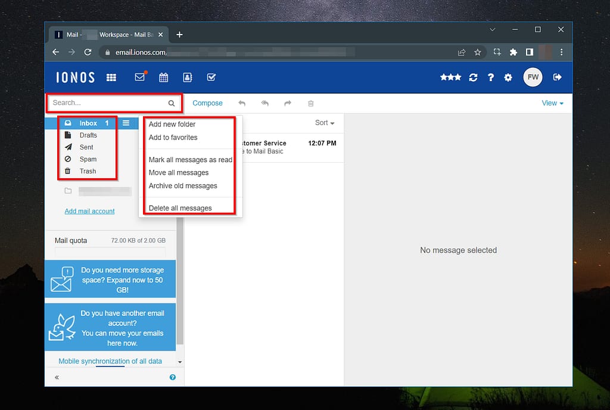Open the Trash folder
The height and width of the screenshot is (410, 610).
pyautogui.click(x=88, y=171)
